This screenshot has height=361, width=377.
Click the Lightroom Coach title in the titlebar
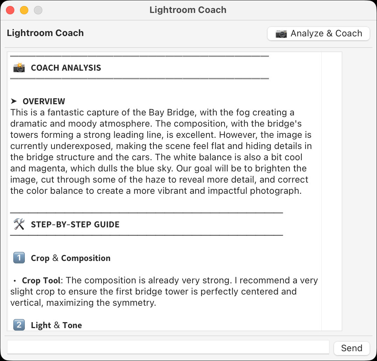coord(188,10)
